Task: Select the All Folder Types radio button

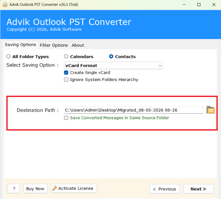Action: click(x=8, y=56)
